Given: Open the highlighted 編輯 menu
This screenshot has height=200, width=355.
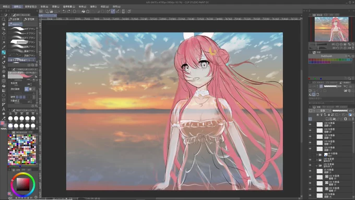Looking at the screenshot, I should coord(17,7).
